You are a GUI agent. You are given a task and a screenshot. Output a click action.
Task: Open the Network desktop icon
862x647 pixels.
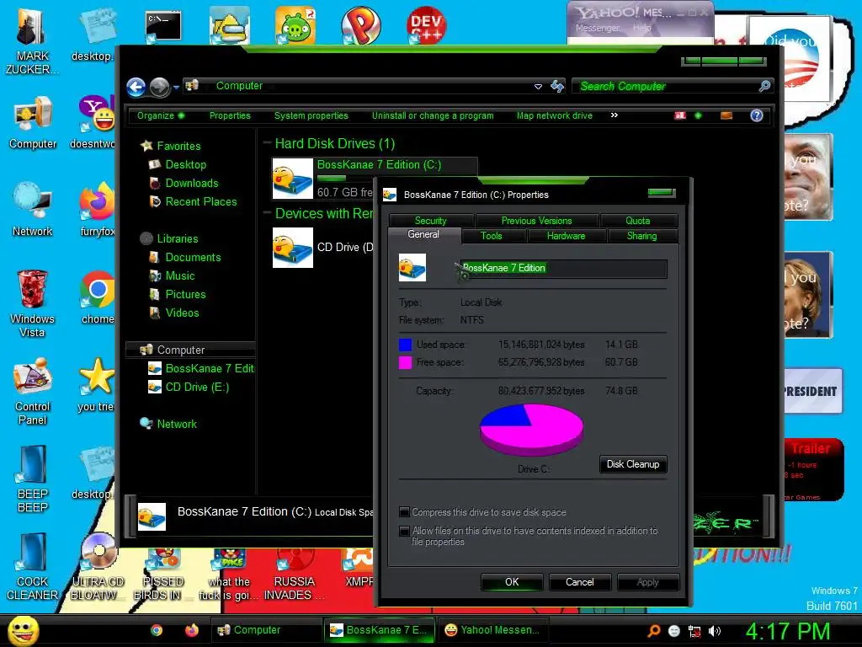coord(33,209)
